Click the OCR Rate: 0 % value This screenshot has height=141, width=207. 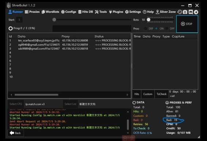[x=143, y=133]
